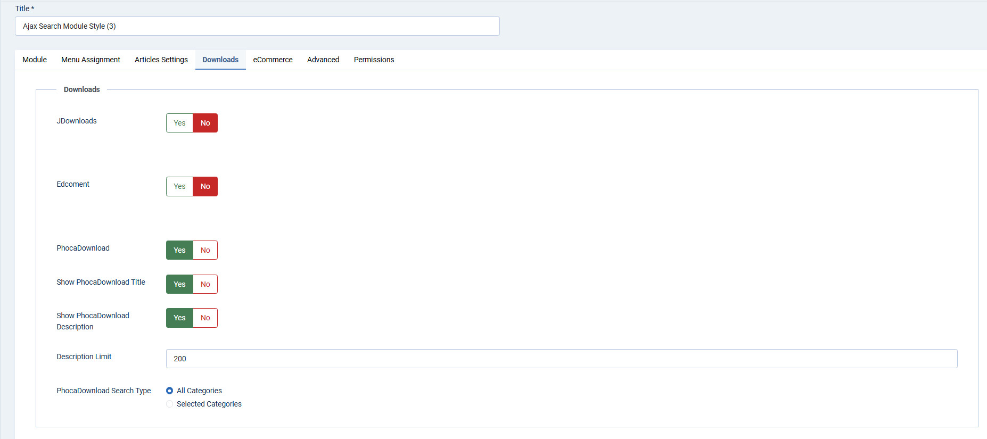Click No for JDownloads
The width and height of the screenshot is (987, 439).
[205, 123]
